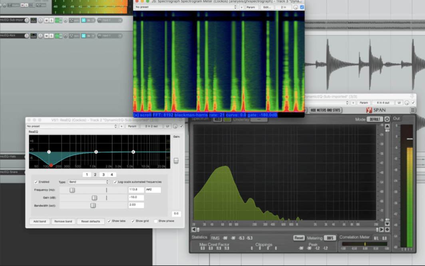Click Edit button in Spectrograph window

coord(267,7)
